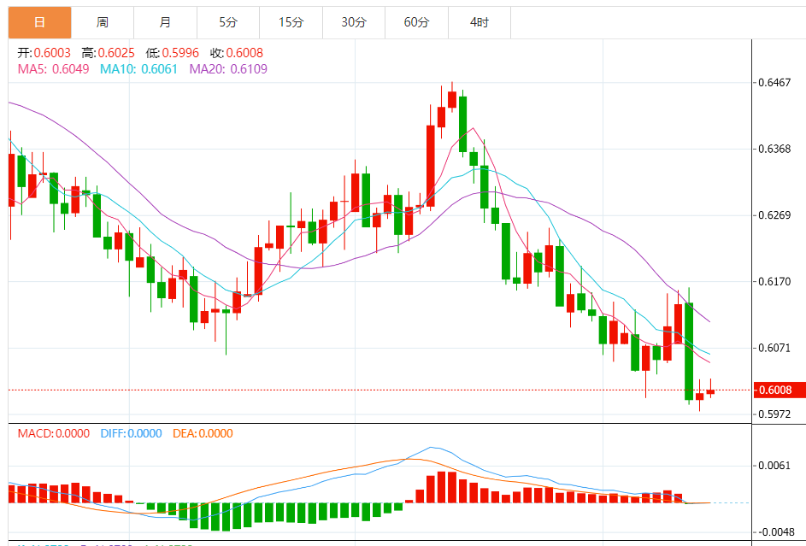This screenshot has height=546, width=806.
Task: Open the 60分 timeframe tab
Action: [416, 22]
